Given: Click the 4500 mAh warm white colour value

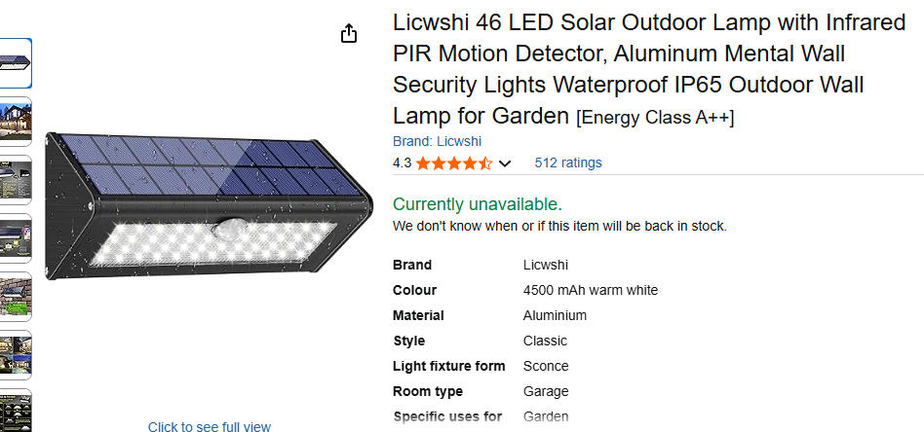Looking at the screenshot, I should 590,290.
